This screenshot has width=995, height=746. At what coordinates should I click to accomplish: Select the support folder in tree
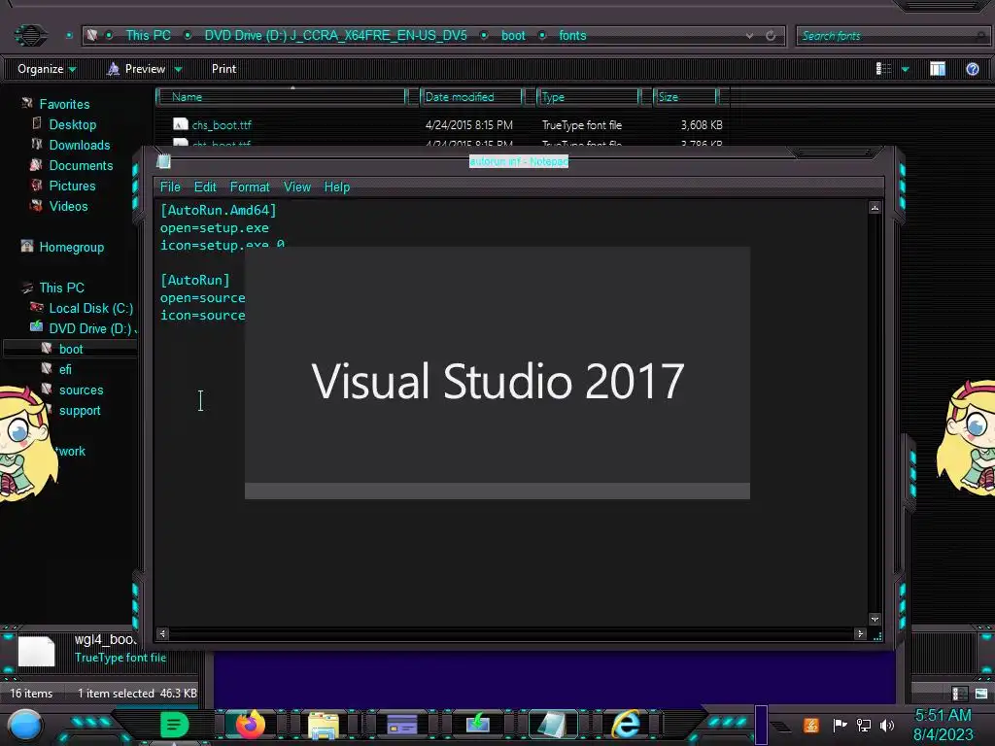(x=80, y=410)
